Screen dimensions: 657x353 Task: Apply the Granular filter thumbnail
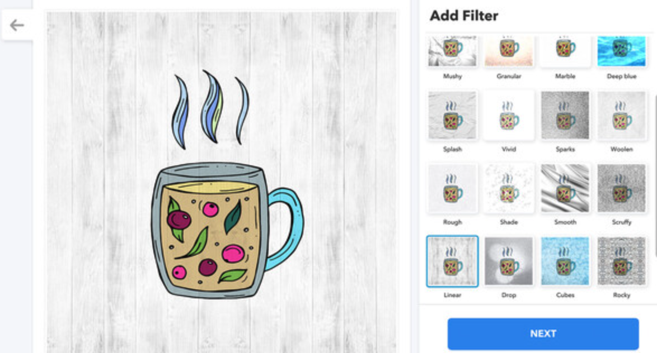[x=509, y=51]
